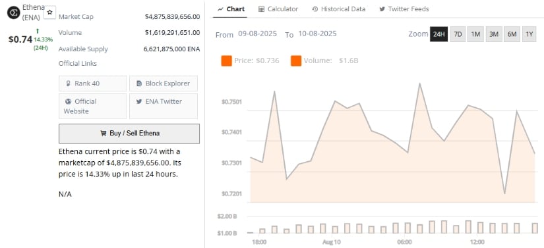The height and width of the screenshot is (248, 544).
Task: Switch to Historical Data tab
Action: 339,9
